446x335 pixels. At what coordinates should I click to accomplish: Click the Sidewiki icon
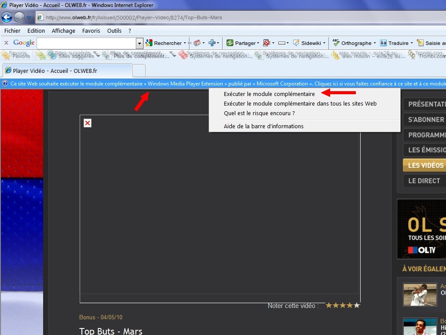(296, 43)
